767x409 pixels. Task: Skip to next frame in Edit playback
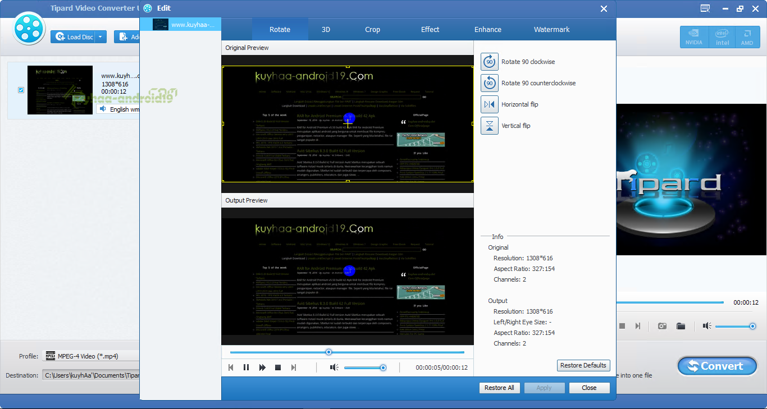(x=293, y=367)
